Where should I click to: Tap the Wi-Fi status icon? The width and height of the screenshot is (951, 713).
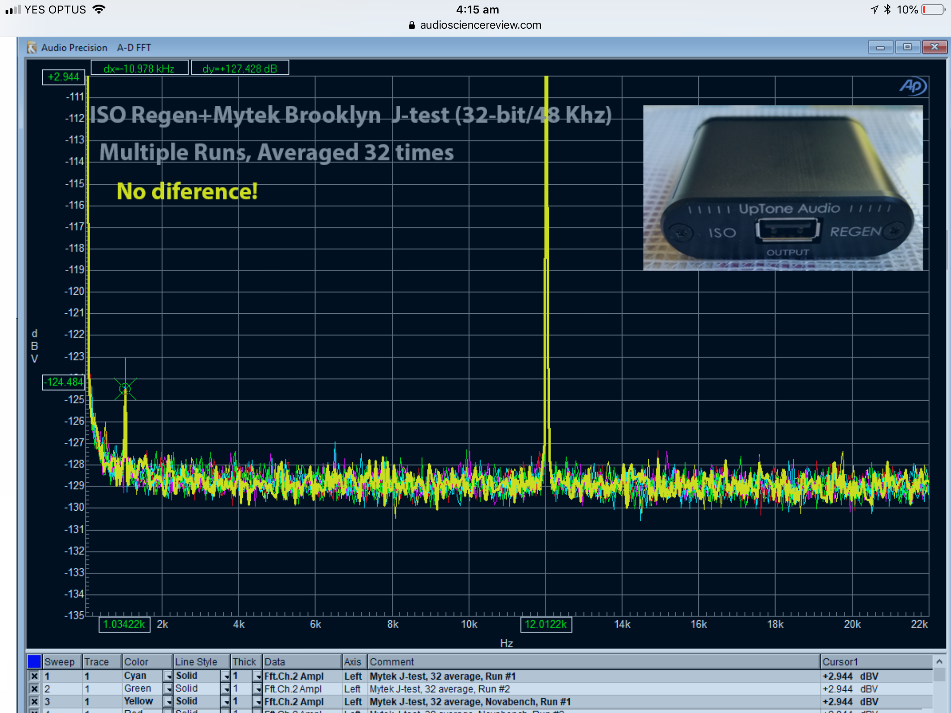99,9
